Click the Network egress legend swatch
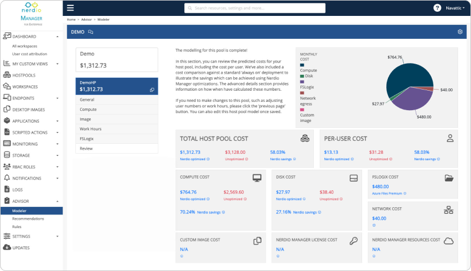The image size is (471, 271). pos(302,93)
